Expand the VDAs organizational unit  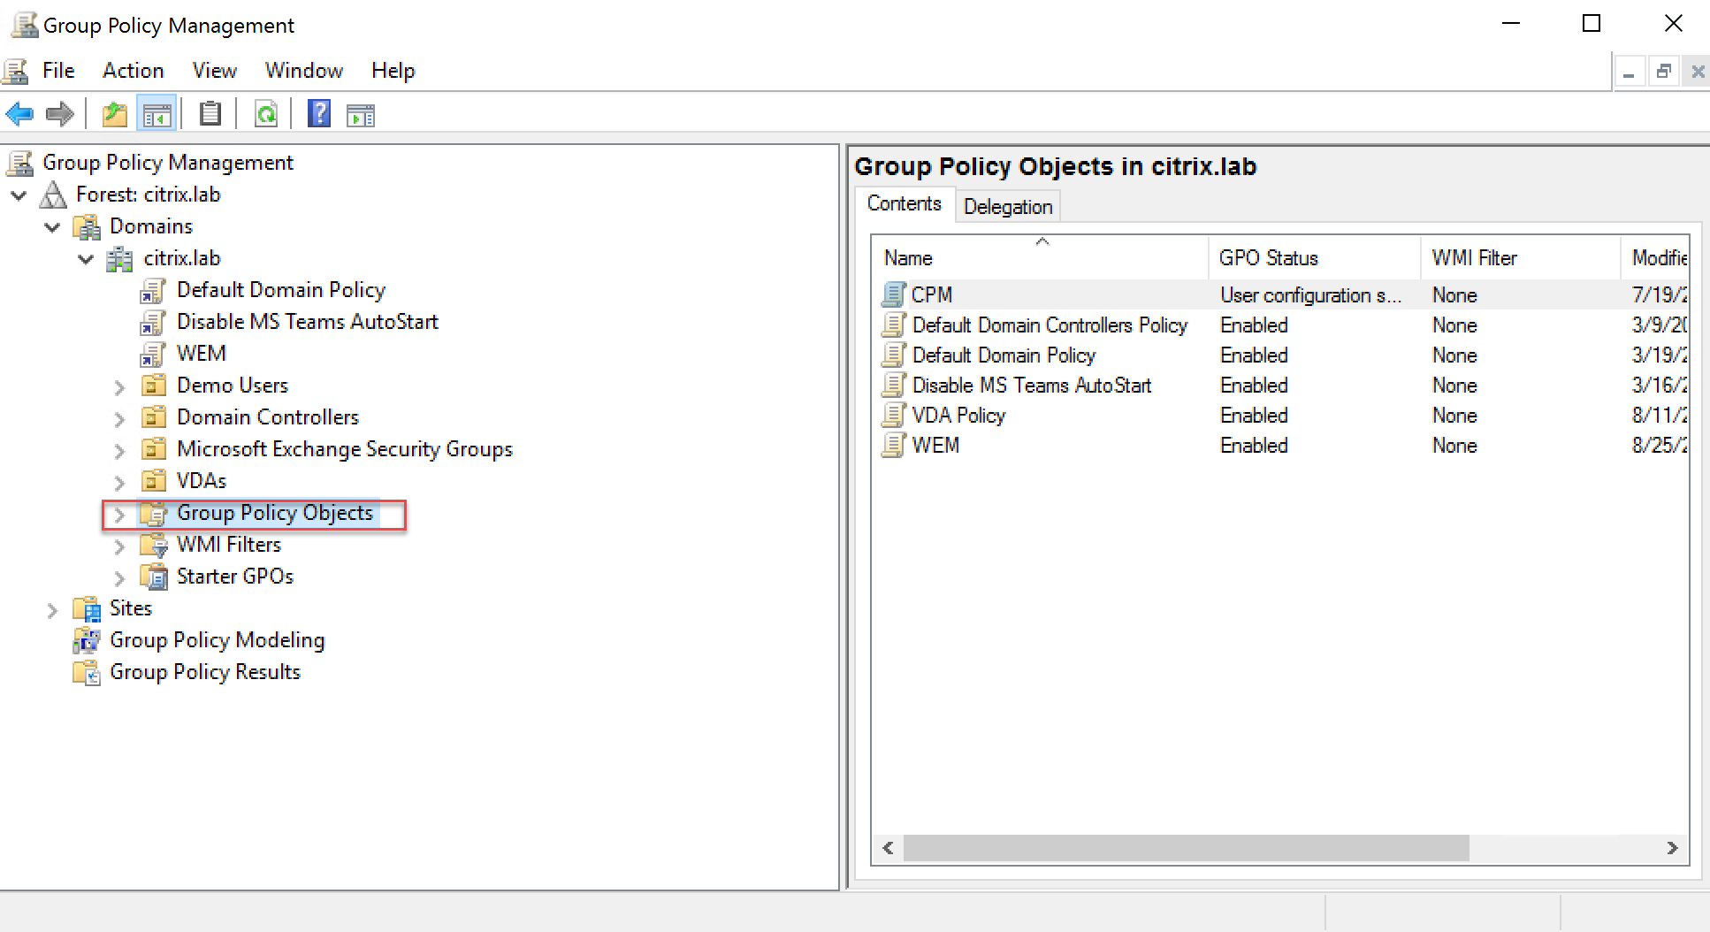(x=120, y=482)
